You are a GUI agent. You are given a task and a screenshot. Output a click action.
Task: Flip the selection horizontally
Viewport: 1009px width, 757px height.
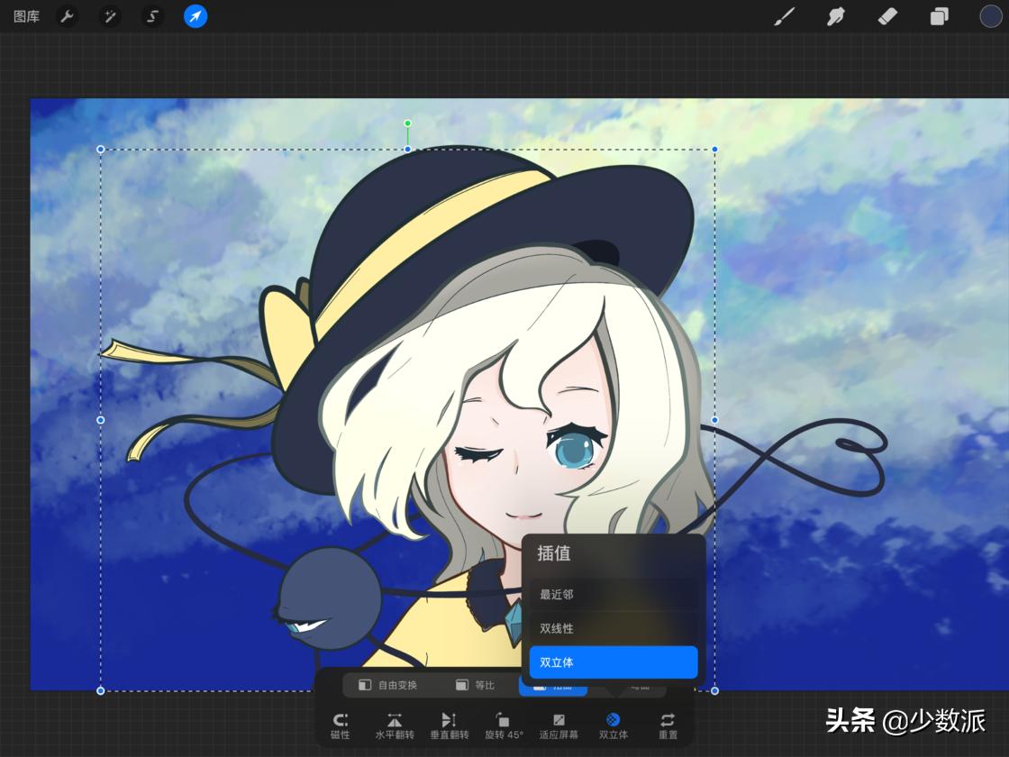[395, 724]
